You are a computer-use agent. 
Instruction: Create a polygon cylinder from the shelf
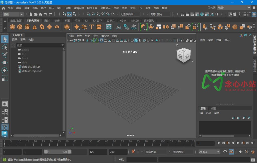click(x=27, y=27)
